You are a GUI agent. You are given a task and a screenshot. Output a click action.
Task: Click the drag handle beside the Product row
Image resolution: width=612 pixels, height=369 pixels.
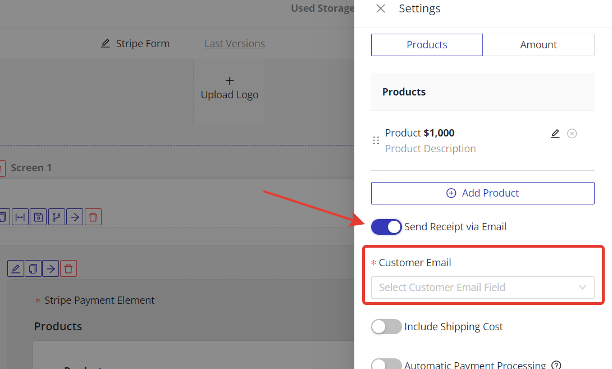click(x=376, y=140)
